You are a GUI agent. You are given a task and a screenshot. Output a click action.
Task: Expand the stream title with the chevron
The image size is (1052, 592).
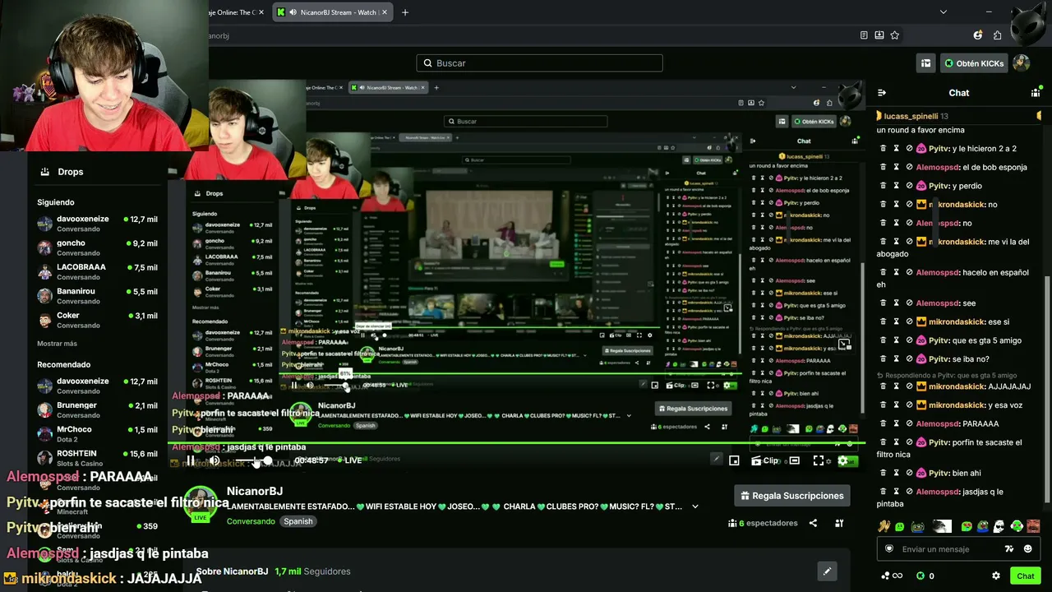click(695, 506)
